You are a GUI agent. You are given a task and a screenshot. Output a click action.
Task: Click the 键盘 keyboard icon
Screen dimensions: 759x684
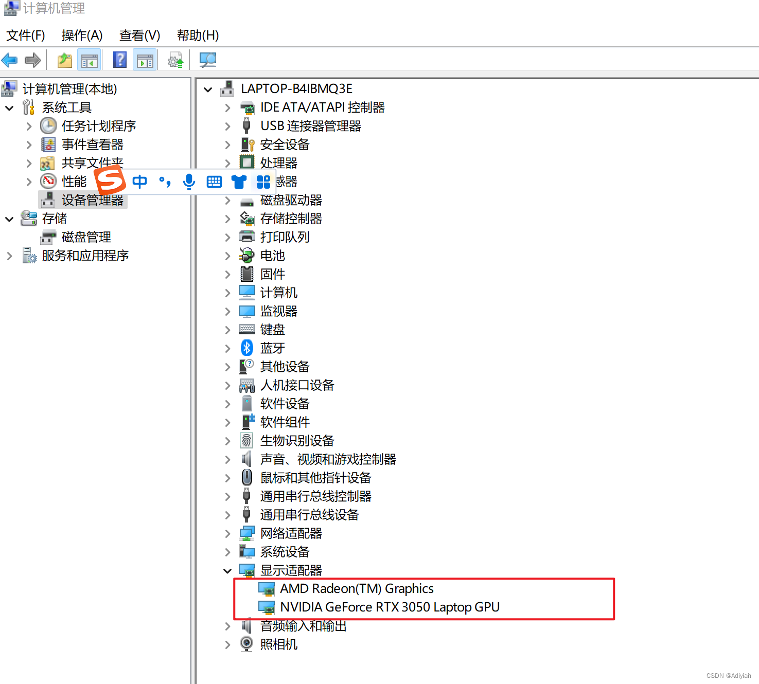pyautogui.click(x=247, y=329)
